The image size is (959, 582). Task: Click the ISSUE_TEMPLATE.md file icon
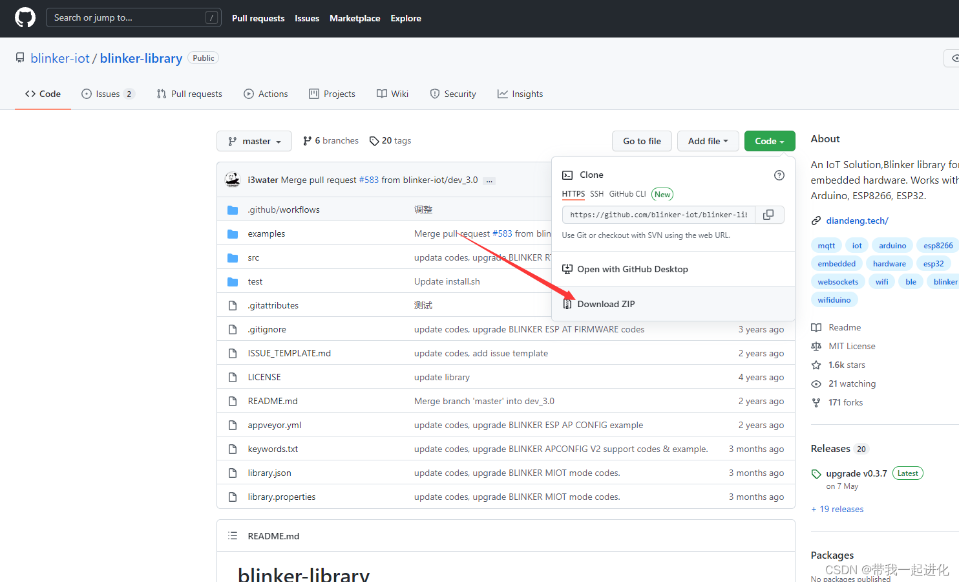pyautogui.click(x=233, y=353)
